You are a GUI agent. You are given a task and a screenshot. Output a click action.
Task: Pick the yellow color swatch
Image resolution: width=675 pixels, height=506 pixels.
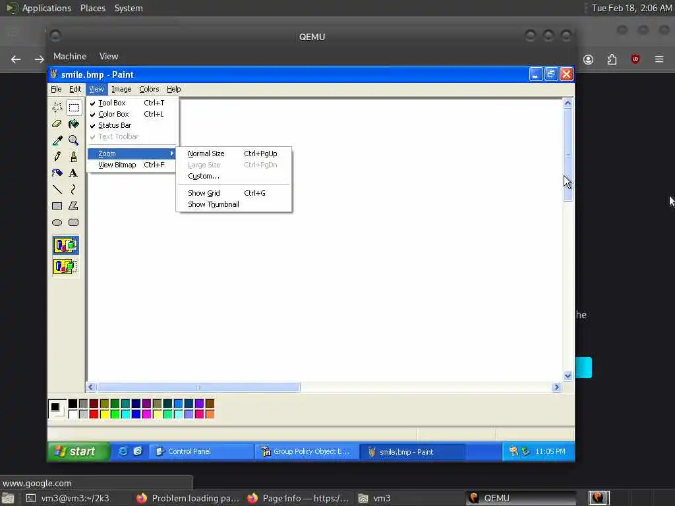pos(105,414)
